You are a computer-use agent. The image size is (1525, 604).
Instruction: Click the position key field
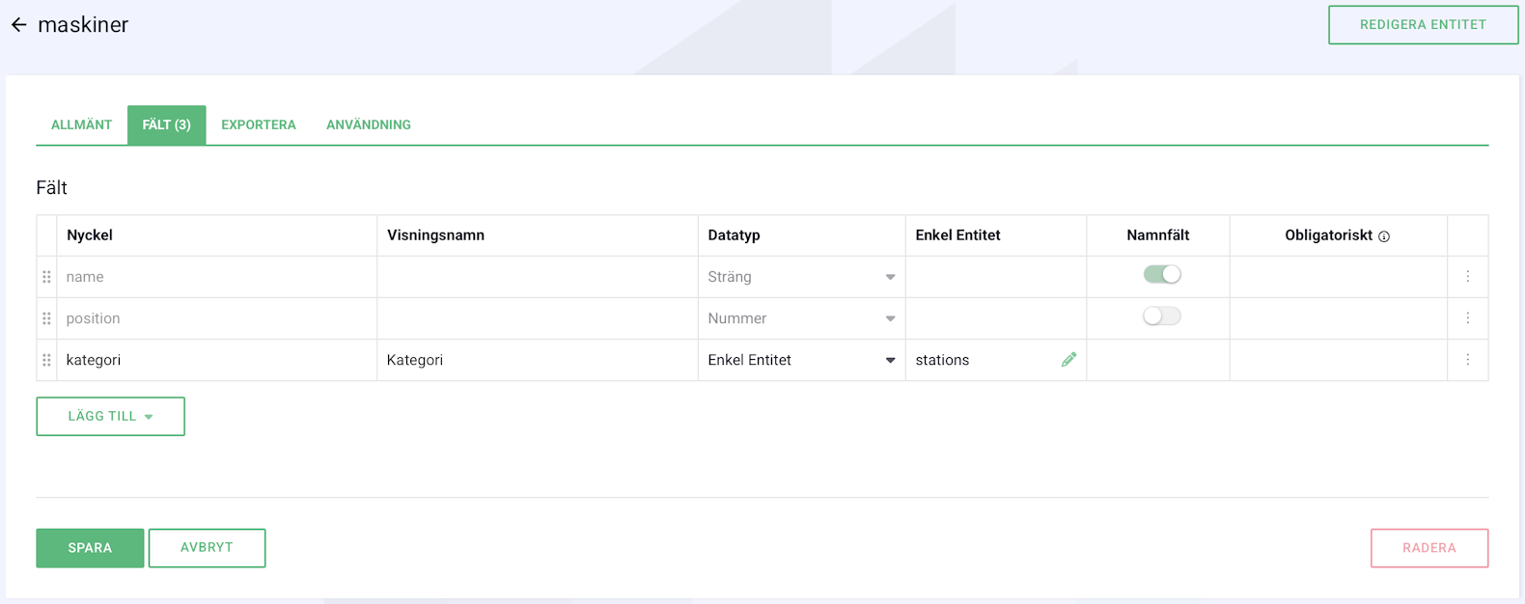point(217,318)
